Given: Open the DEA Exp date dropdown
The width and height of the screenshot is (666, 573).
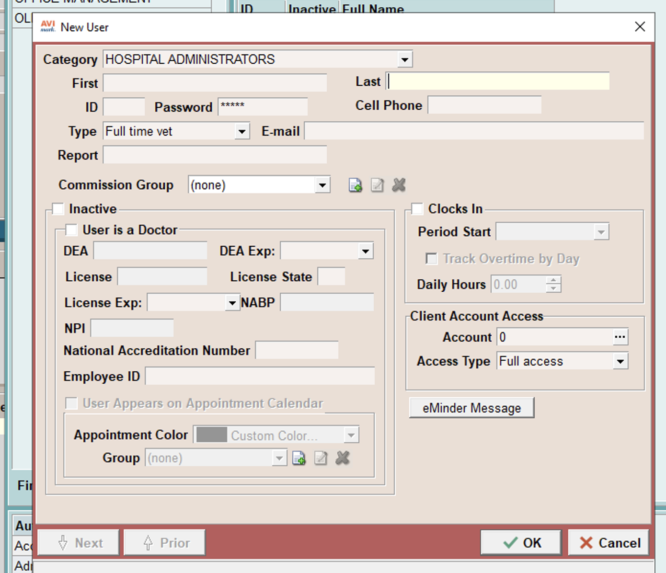Looking at the screenshot, I should pyautogui.click(x=366, y=251).
